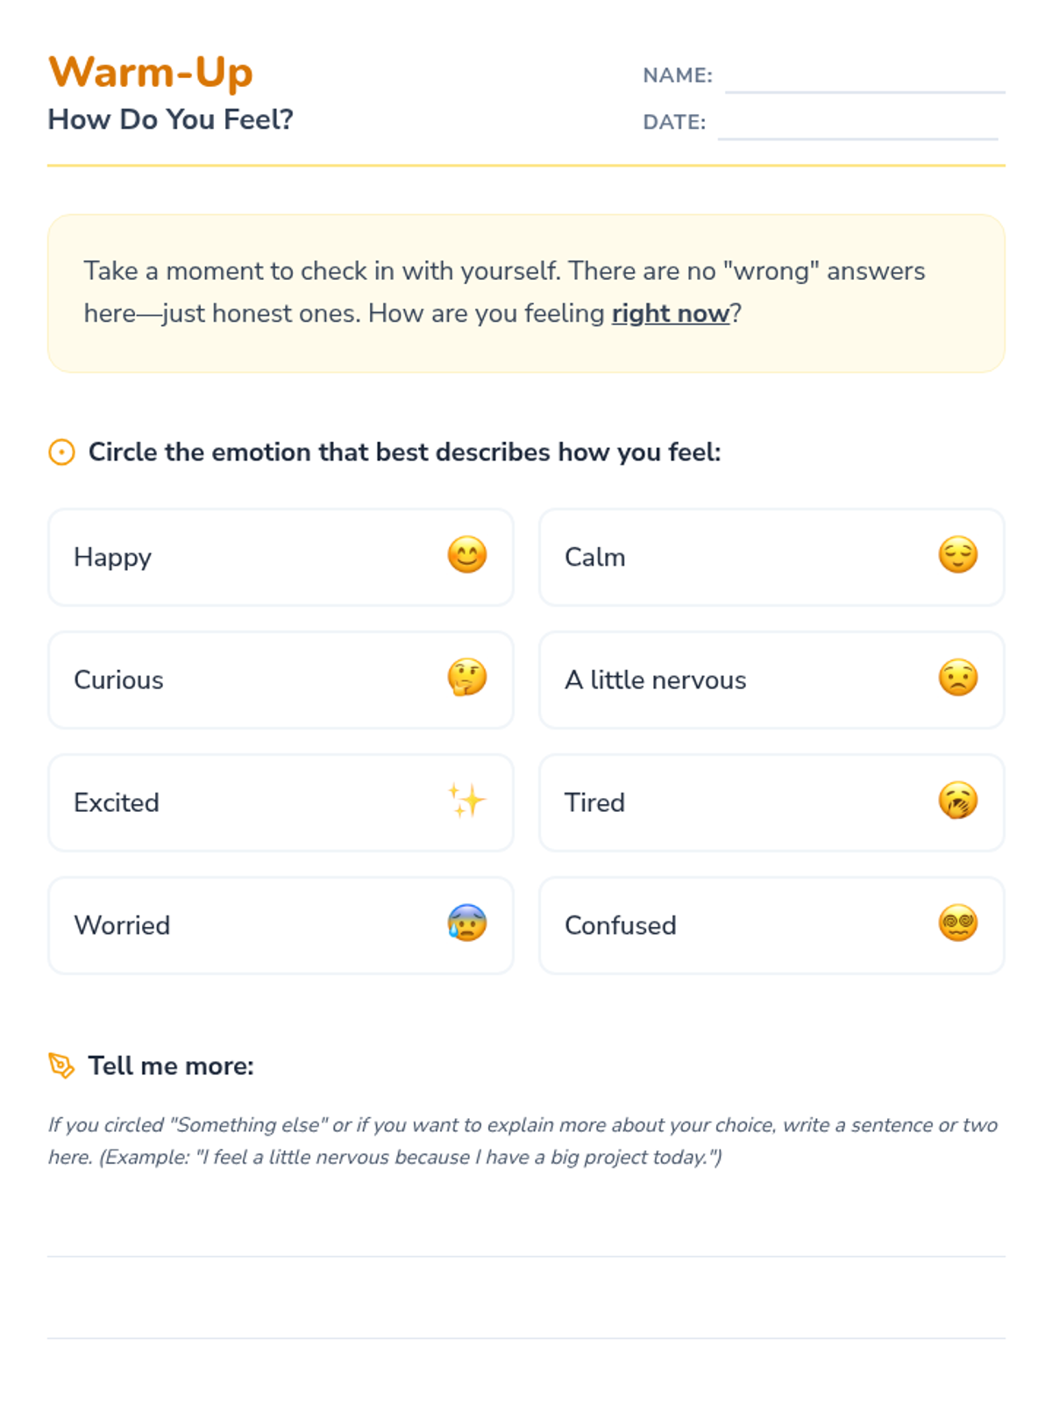Viewport: 1052px width, 1403px height.
Task: Click the pen nib Tell me more icon
Action: click(x=61, y=1065)
